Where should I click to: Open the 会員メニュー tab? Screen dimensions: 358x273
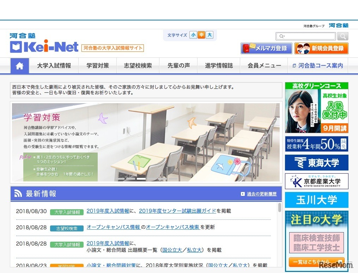pyautogui.click(x=264, y=66)
